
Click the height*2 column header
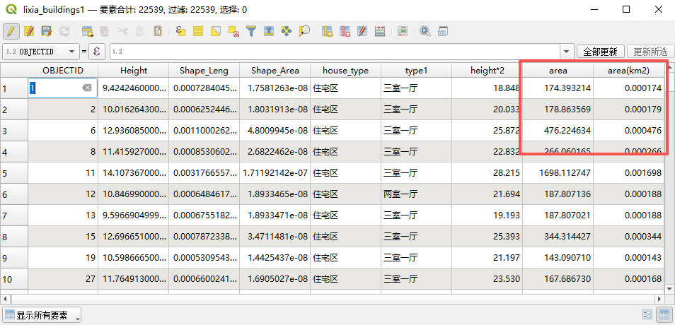click(x=487, y=70)
